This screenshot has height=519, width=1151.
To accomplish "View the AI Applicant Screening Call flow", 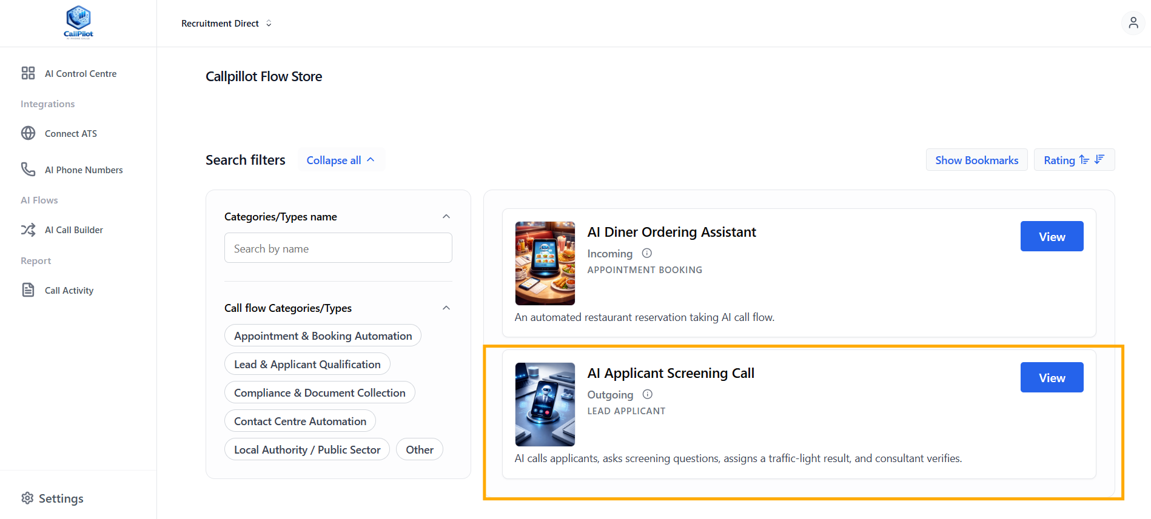I will [x=1052, y=377].
